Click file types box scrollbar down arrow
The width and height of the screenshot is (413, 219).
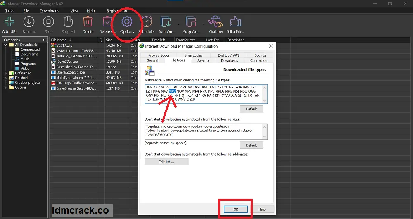265,100
